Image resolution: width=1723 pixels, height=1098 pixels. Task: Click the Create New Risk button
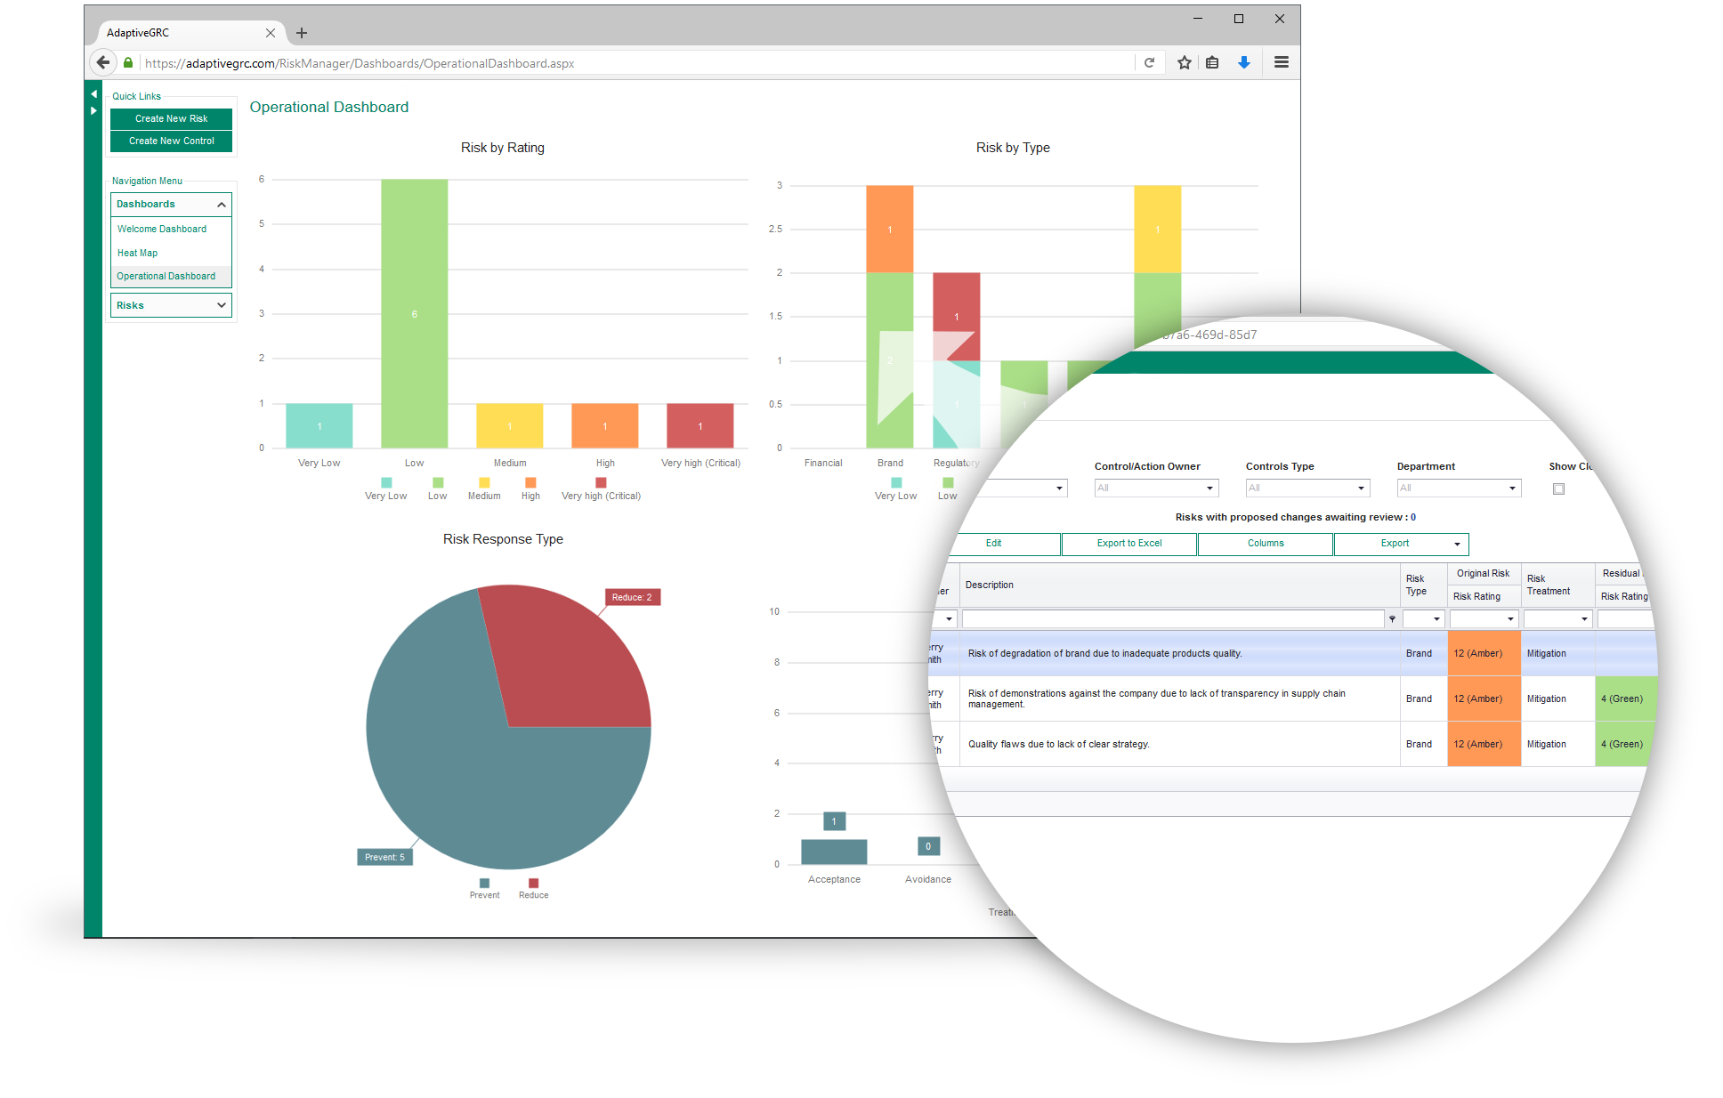[x=171, y=118]
